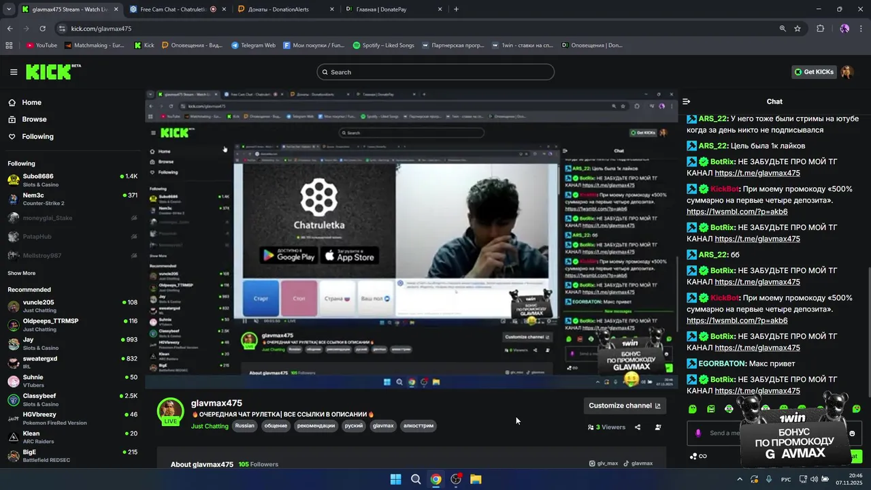The width and height of the screenshot is (871, 490).
Task: Open File Explorer from taskbar
Action: pyautogui.click(x=476, y=479)
